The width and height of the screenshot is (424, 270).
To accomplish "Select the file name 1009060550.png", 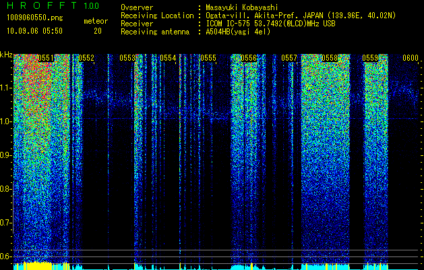I will 35,18.
